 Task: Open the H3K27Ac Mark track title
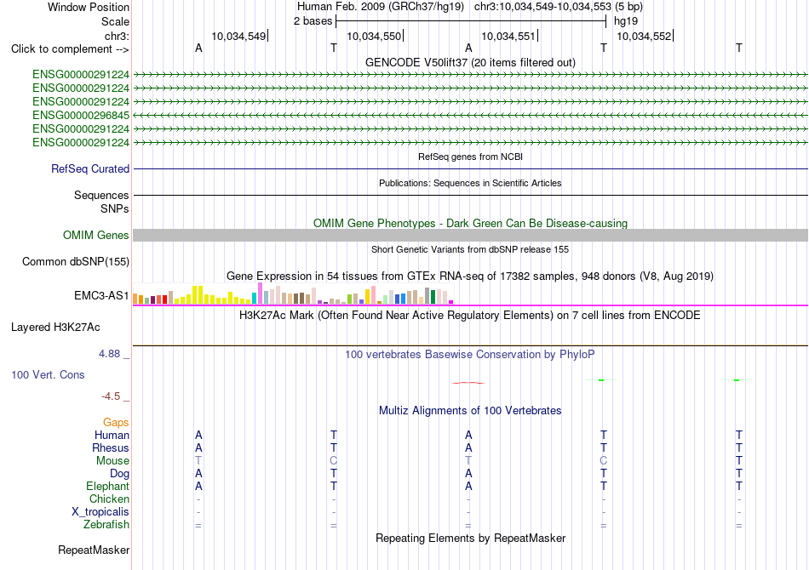coord(470,315)
